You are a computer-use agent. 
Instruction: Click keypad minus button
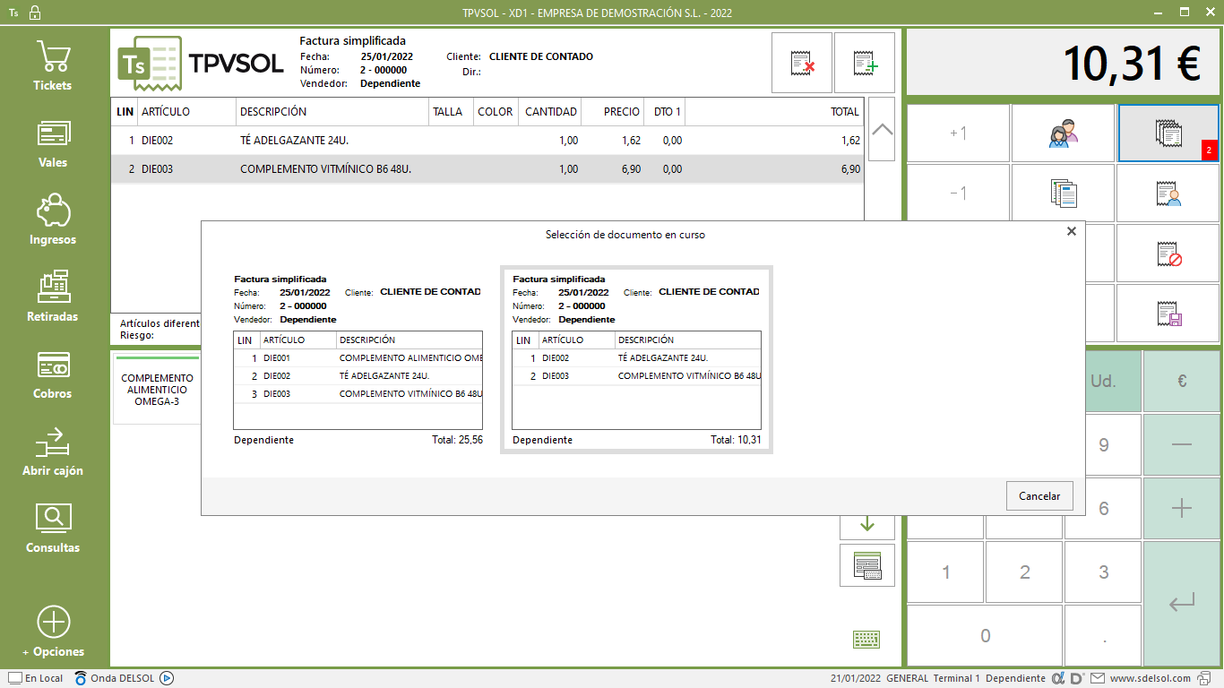pos(1181,444)
